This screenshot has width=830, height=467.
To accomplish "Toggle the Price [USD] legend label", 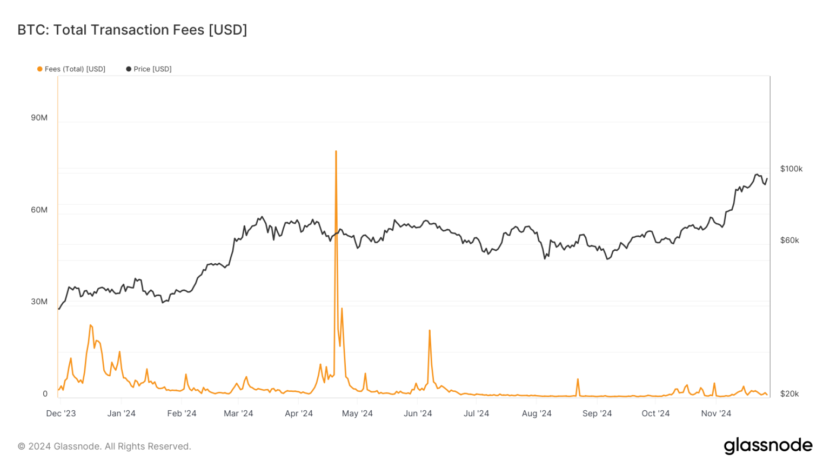I will click(152, 69).
